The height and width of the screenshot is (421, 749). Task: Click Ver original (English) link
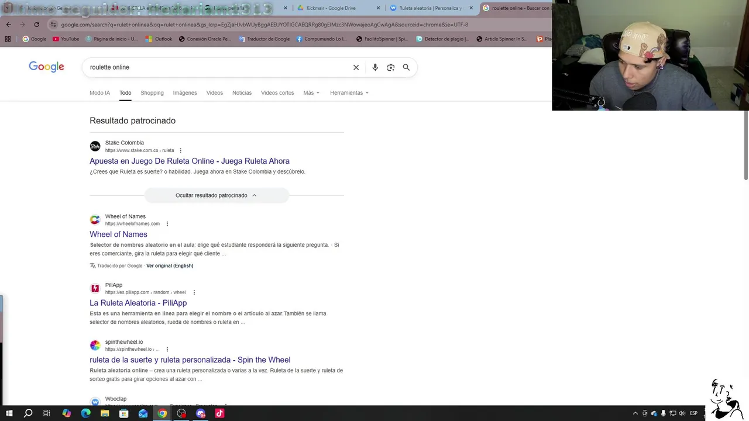pyautogui.click(x=170, y=265)
